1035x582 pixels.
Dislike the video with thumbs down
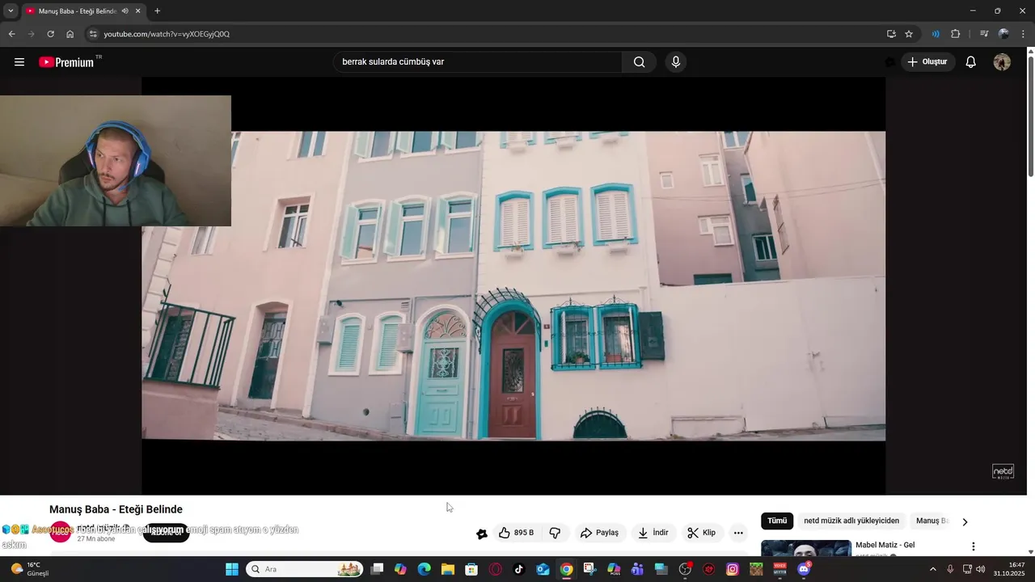(556, 533)
